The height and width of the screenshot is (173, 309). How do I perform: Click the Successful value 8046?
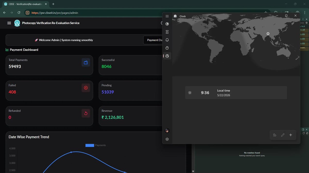106,66
